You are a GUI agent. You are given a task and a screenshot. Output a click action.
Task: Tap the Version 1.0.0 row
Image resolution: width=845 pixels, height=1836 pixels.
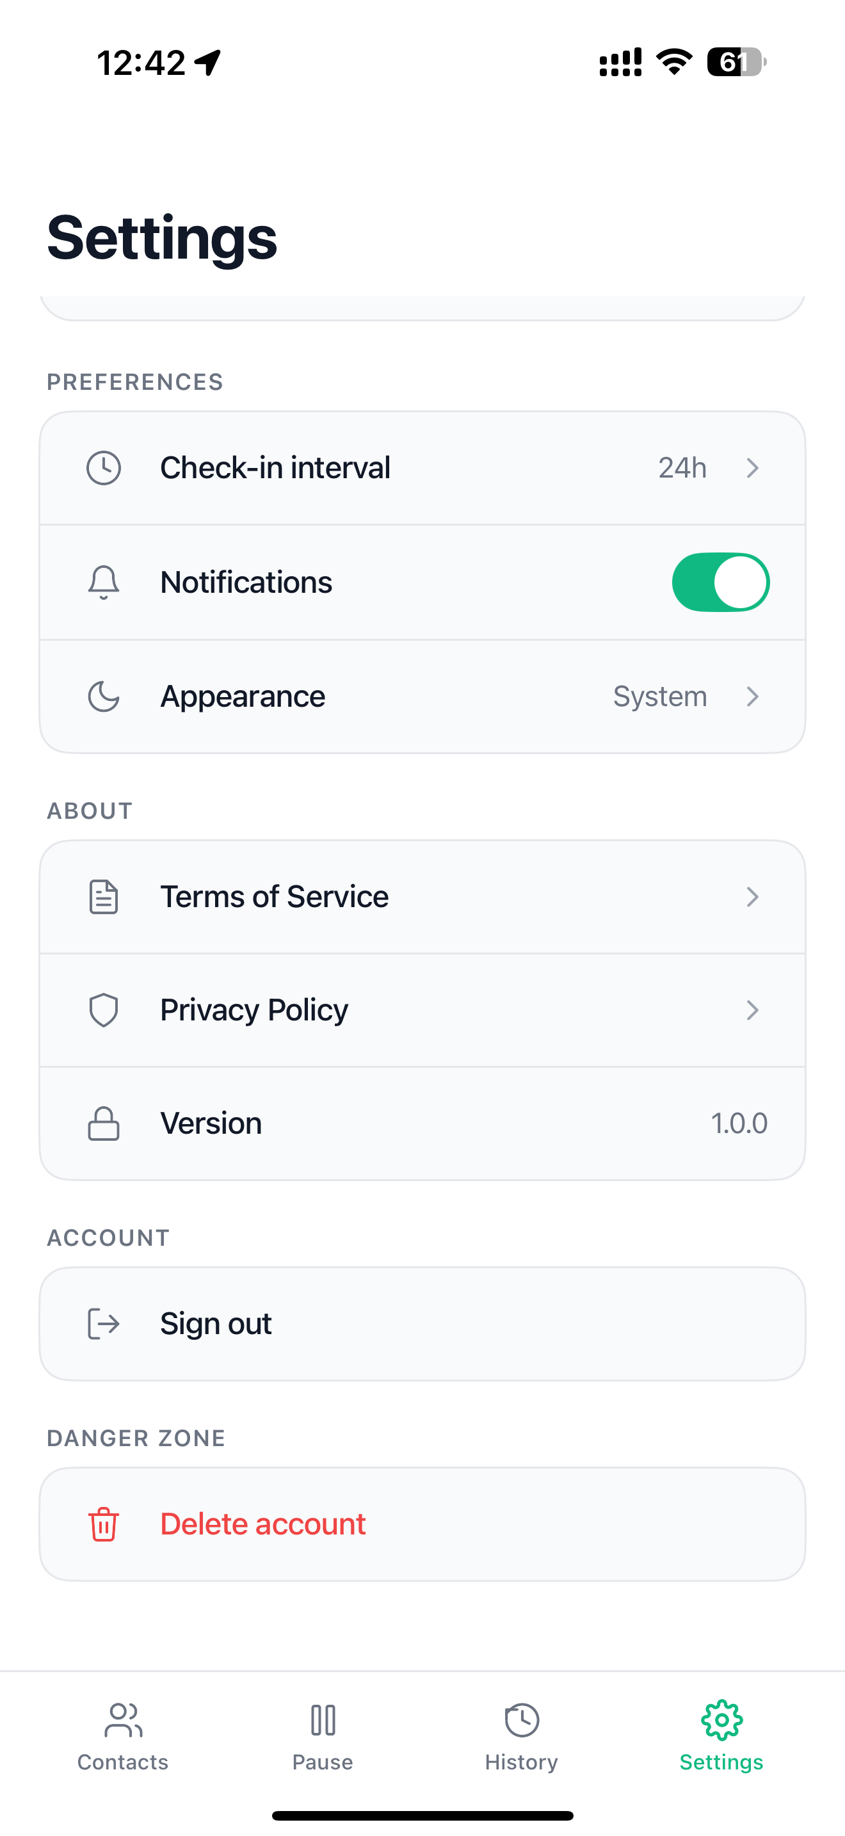422,1123
